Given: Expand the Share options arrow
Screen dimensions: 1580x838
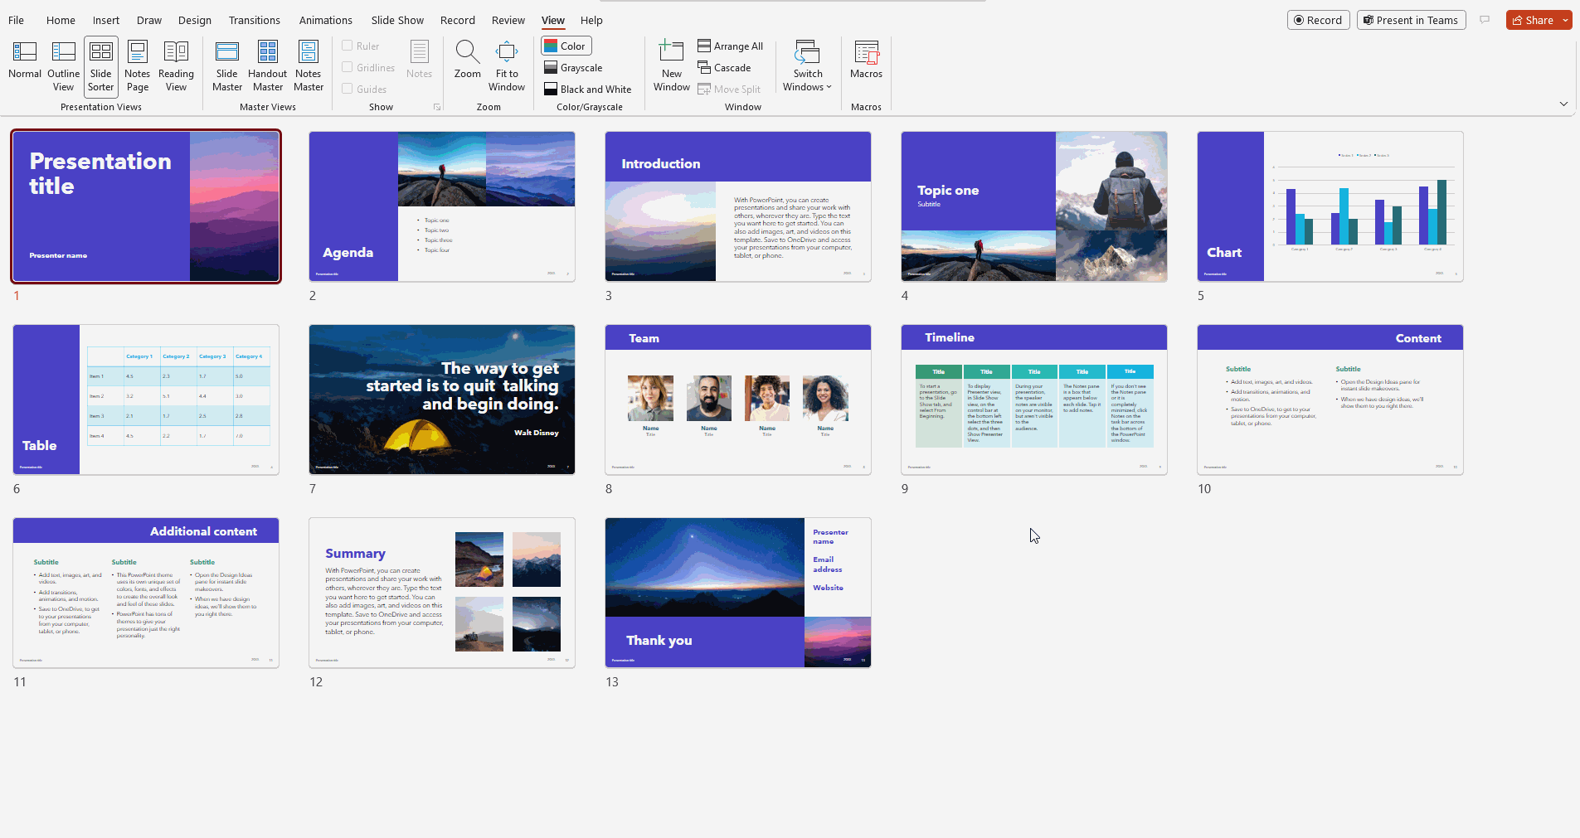Looking at the screenshot, I should pos(1566,19).
